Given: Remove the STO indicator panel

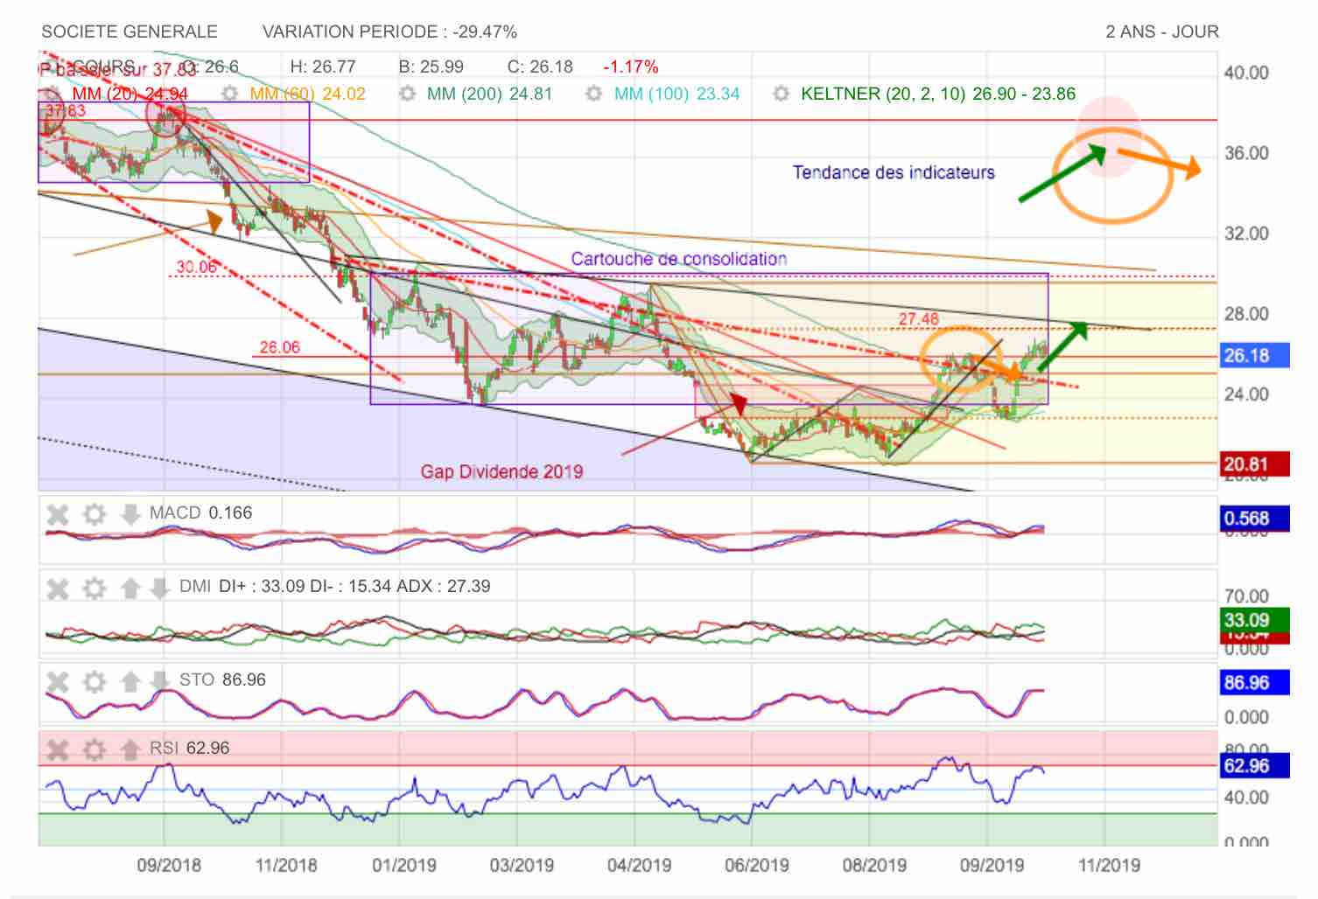Looking at the screenshot, I should 58,681.
